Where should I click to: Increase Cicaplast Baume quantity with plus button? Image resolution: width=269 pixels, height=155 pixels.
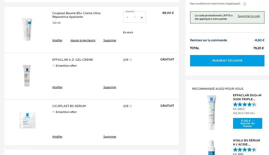(142, 17)
